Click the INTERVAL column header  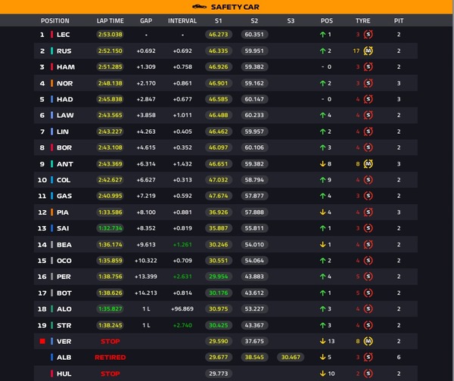[x=182, y=21]
